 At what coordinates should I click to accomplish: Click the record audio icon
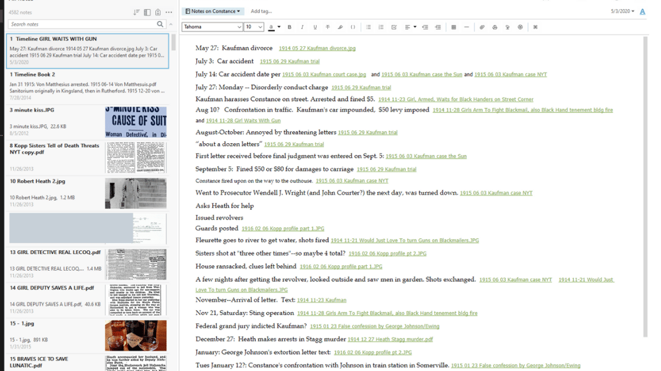[508, 27]
